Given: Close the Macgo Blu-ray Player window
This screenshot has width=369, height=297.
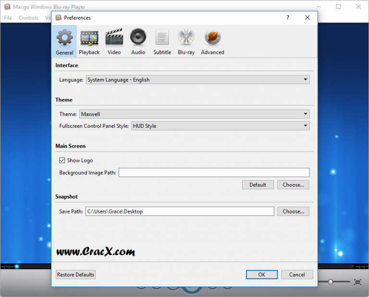Looking at the screenshot, I should [358, 7].
